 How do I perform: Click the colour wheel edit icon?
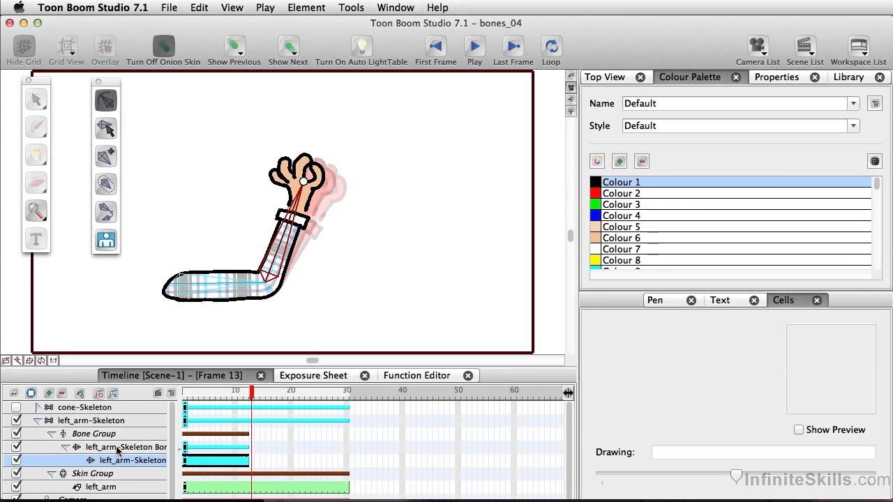pos(596,161)
